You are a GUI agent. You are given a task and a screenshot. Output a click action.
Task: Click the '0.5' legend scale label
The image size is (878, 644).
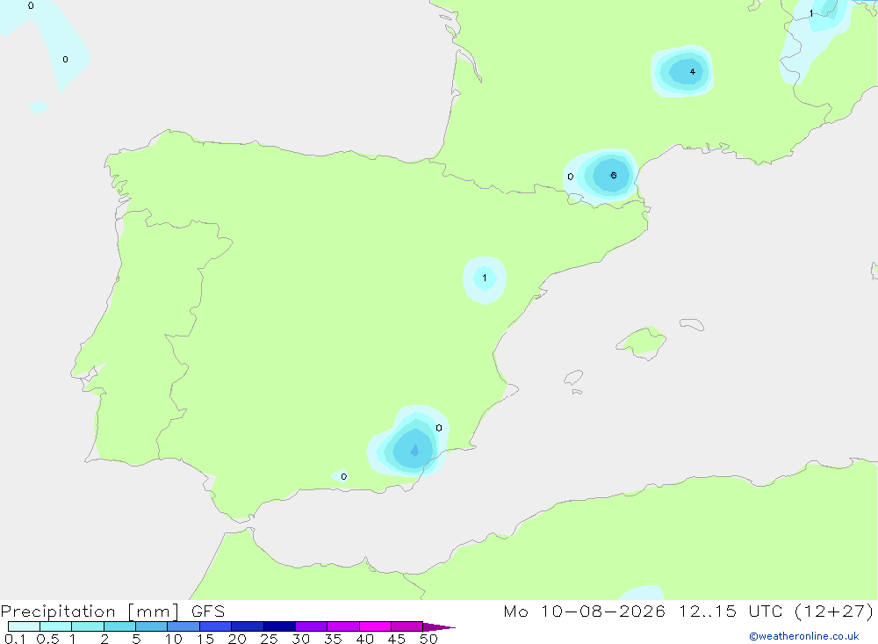tap(47, 639)
